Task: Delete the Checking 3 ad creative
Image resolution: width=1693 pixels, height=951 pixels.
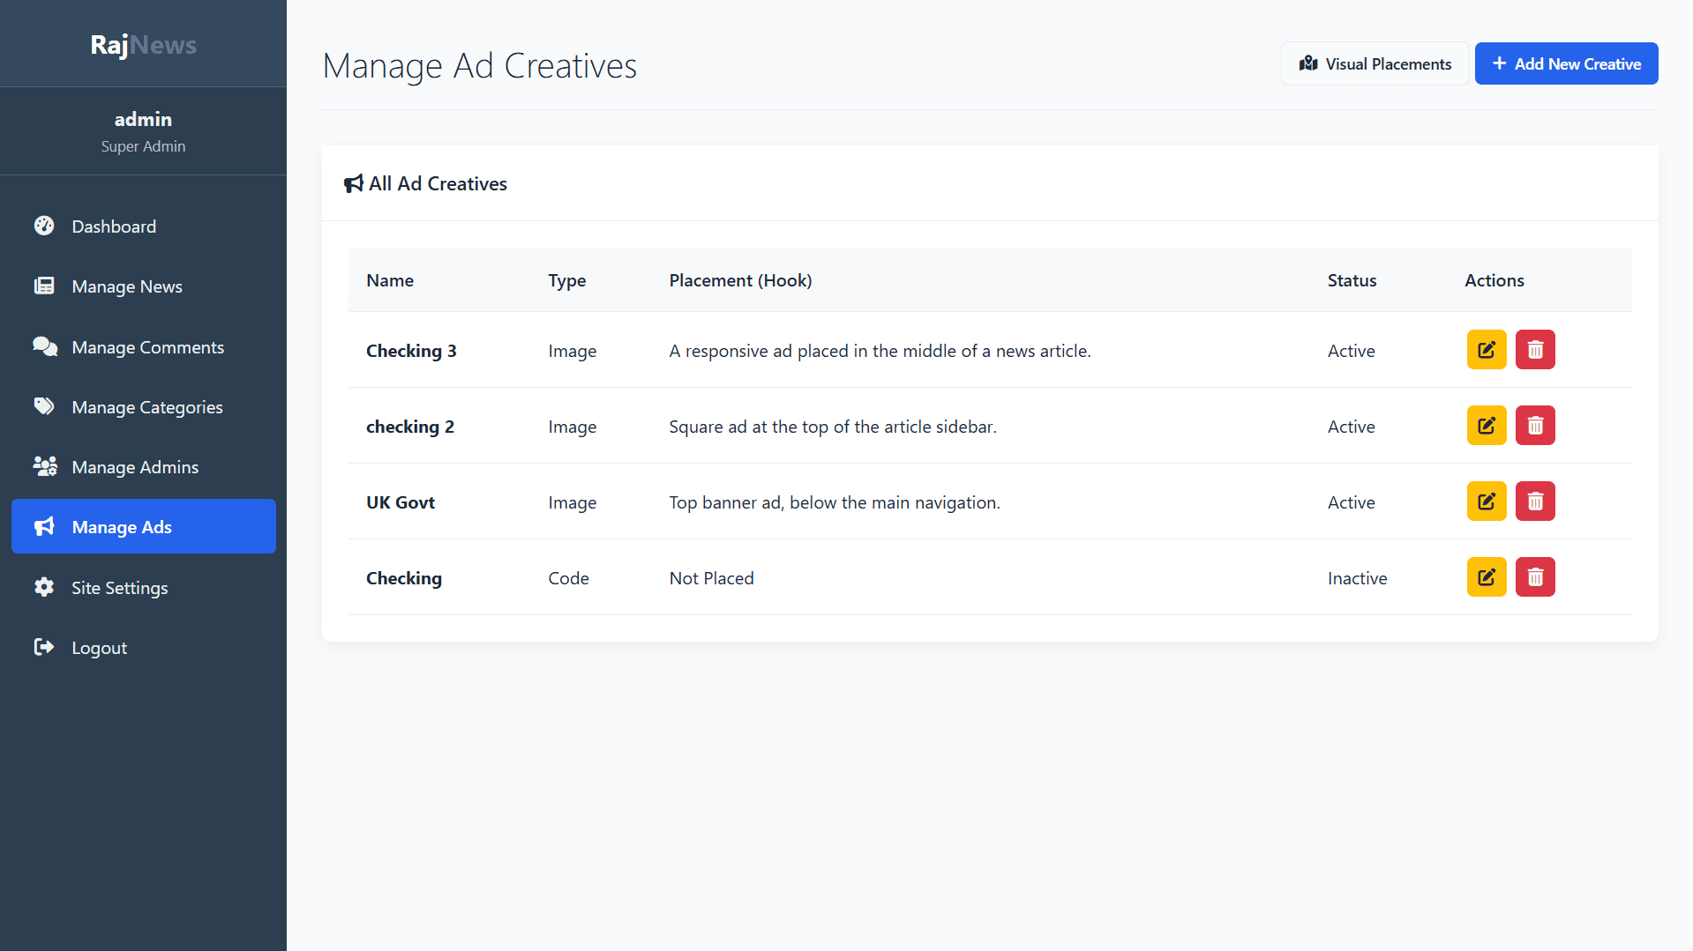Action: pyautogui.click(x=1534, y=350)
